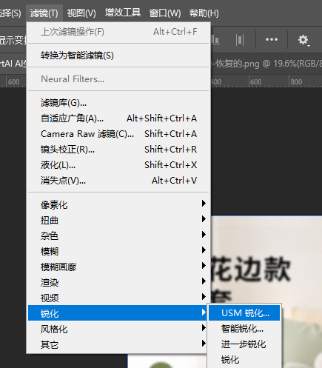Click the align icon at menu's right edge
Image resolution: width=322 pixels, height=368 pixels.
(215, 40)
